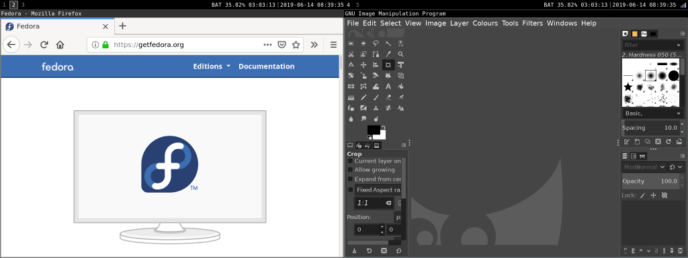Select the Rectangle Select tool in GIMP

pos(351,44)
